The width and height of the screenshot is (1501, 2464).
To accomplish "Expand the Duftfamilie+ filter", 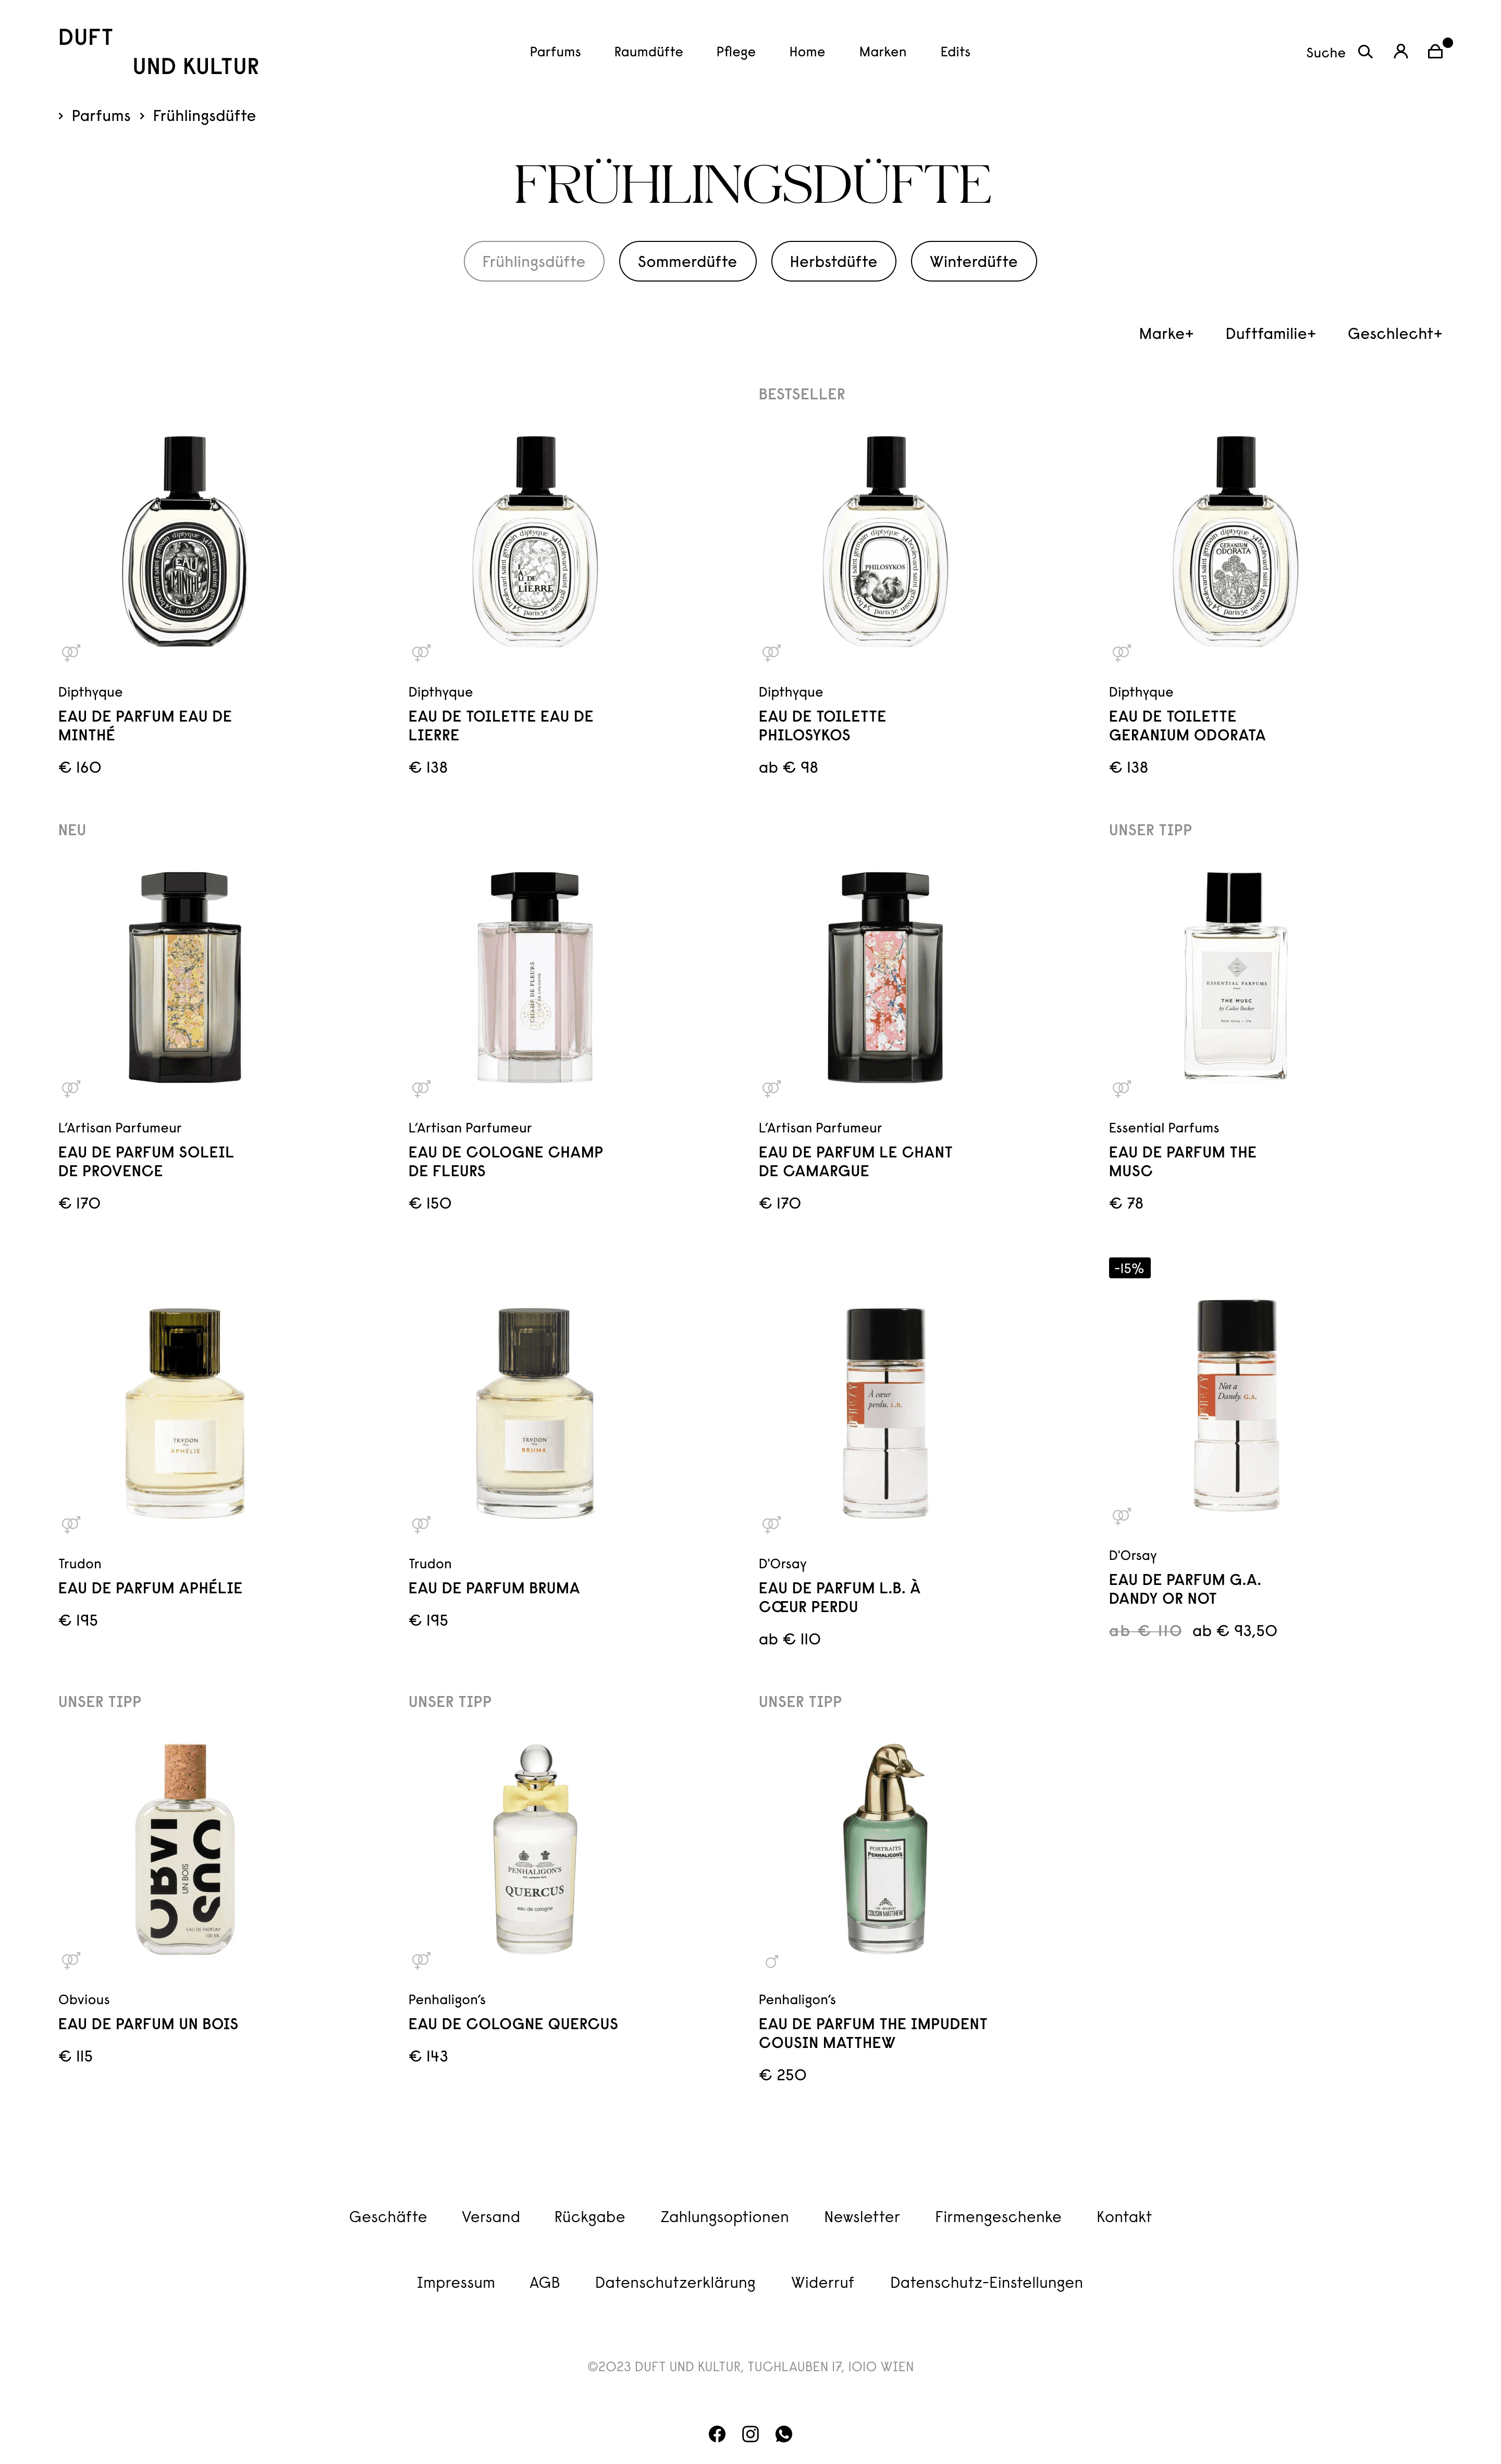I will [x=1270, y=334].
